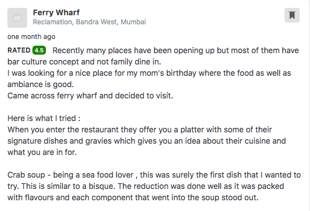Viewport: 310px width, 211px height.
Task: Open the restaurant placeholder thumbnail image
Action: pyautogui.click(x=17, y=18)
